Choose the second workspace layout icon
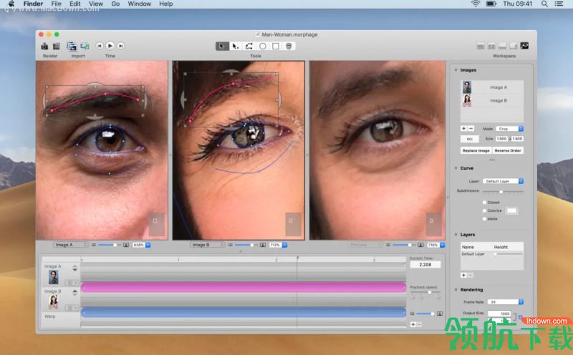The image size is (573, 355). tap(491, 46)
